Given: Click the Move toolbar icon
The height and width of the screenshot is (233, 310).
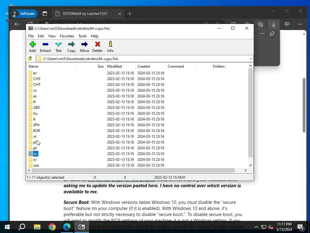Looking at the screenshot, I should [84, 47].
